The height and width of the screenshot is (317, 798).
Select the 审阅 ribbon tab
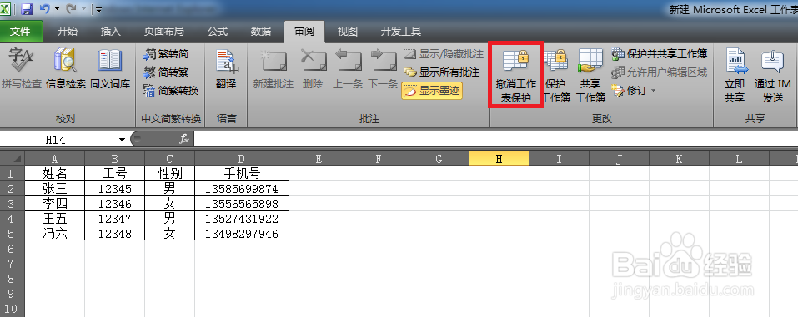[304, 32]
